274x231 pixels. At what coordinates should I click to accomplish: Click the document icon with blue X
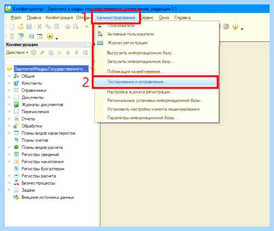[x=21, y=36]
